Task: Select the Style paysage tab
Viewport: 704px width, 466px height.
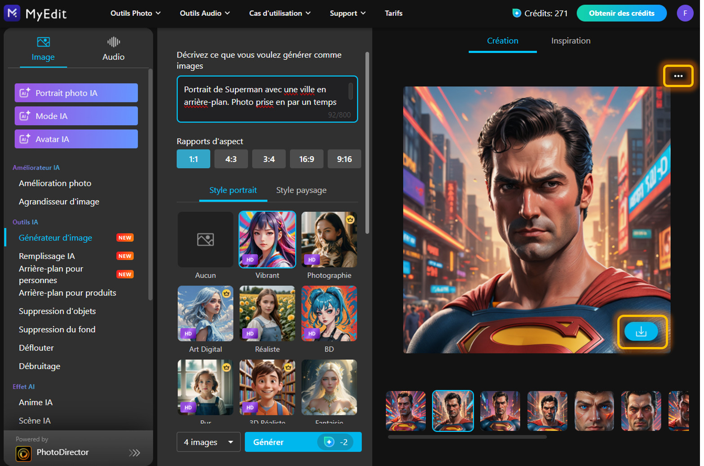Action: click(x=301, y=190)
